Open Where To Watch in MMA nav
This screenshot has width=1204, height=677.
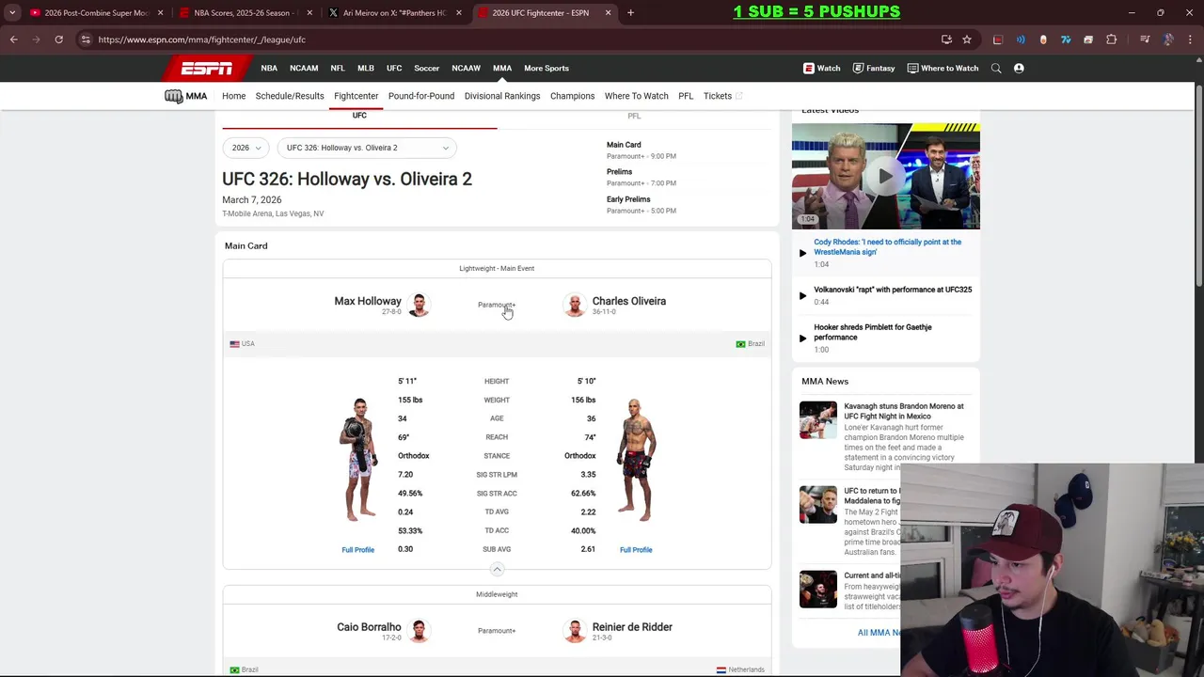tap(636, 96)
